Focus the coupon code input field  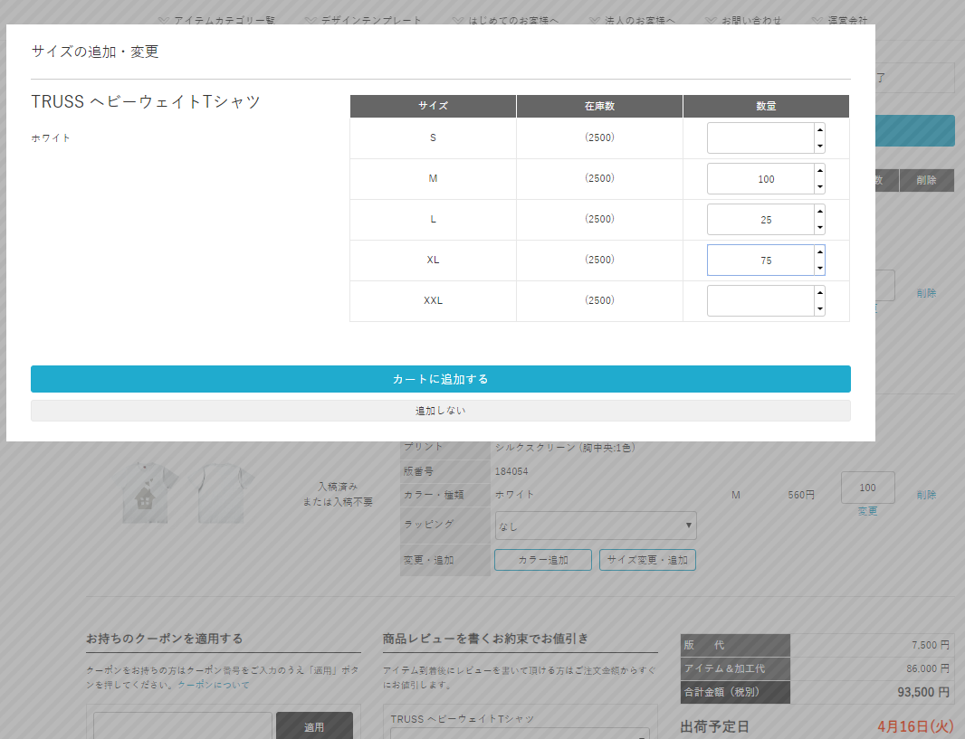pos(182,726)
